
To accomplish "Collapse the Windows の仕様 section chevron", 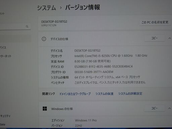I will coord(169,109).
